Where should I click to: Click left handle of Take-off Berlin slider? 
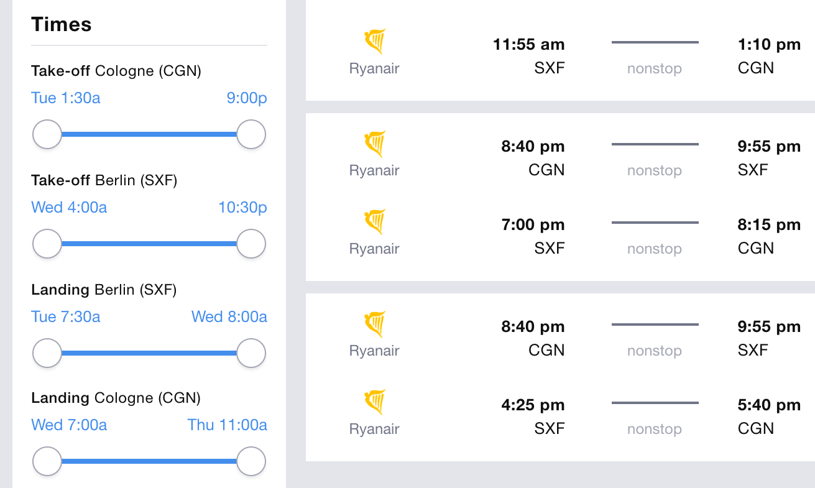pos(47,244)
